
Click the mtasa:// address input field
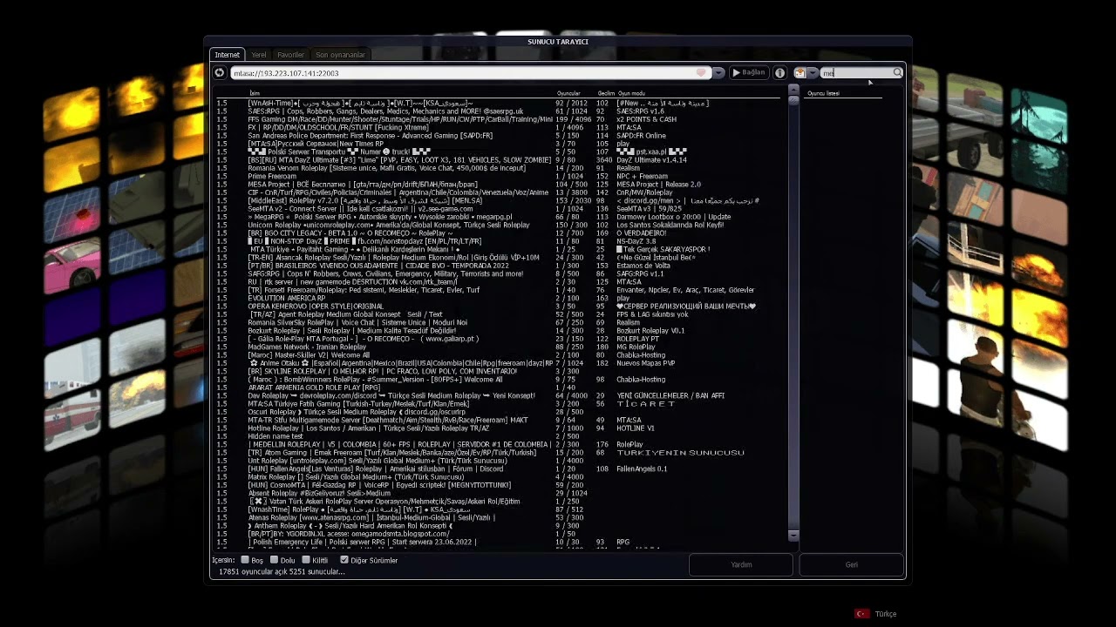(x=469, y=73)
